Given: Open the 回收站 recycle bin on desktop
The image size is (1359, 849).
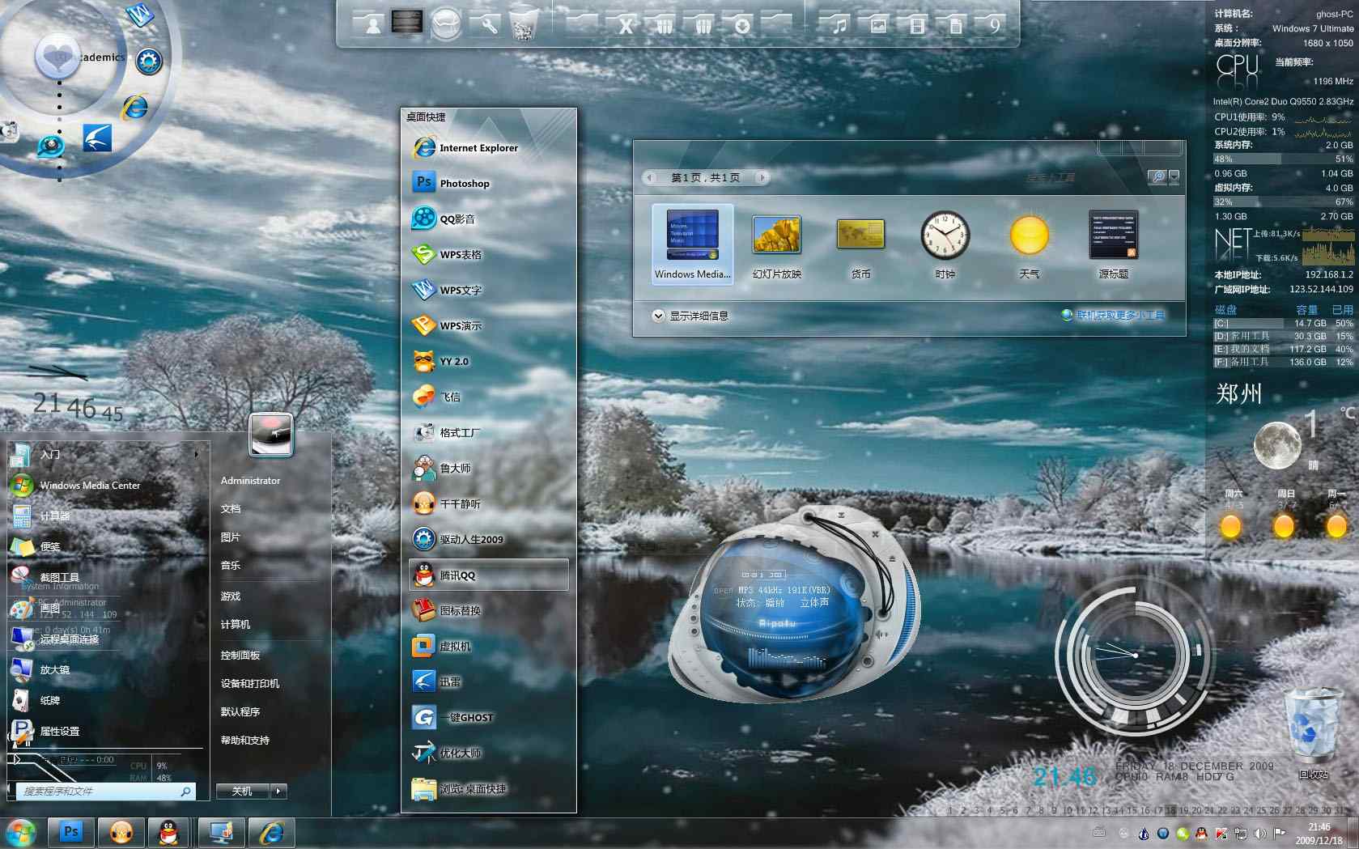Looking at the screenshot, I should [1313, 734].
